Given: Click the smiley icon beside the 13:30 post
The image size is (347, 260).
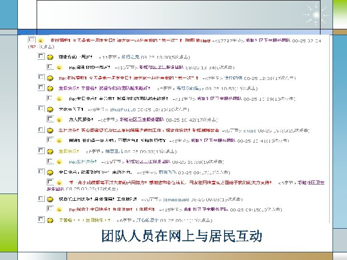Looking at the screenshot, I should 50,57.
